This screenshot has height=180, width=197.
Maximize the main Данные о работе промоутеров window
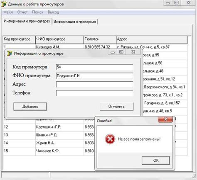[x=176, y=2]
